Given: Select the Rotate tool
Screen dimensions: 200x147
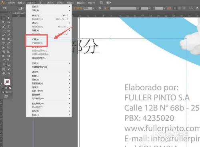Looking at the screenshot, I should (x=4, y=43).
